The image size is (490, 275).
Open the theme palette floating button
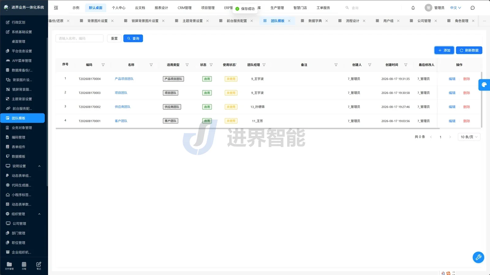[x=484, y=85]
